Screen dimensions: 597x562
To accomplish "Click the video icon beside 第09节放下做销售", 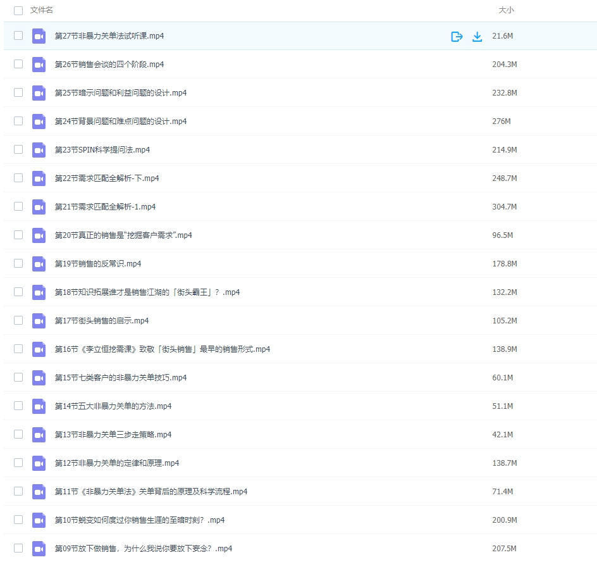I will (x=39, y=548).
